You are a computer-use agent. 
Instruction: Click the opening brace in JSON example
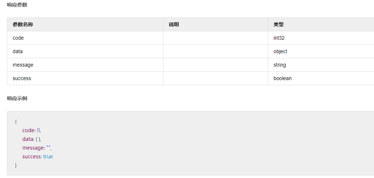[x=16, y=122]
